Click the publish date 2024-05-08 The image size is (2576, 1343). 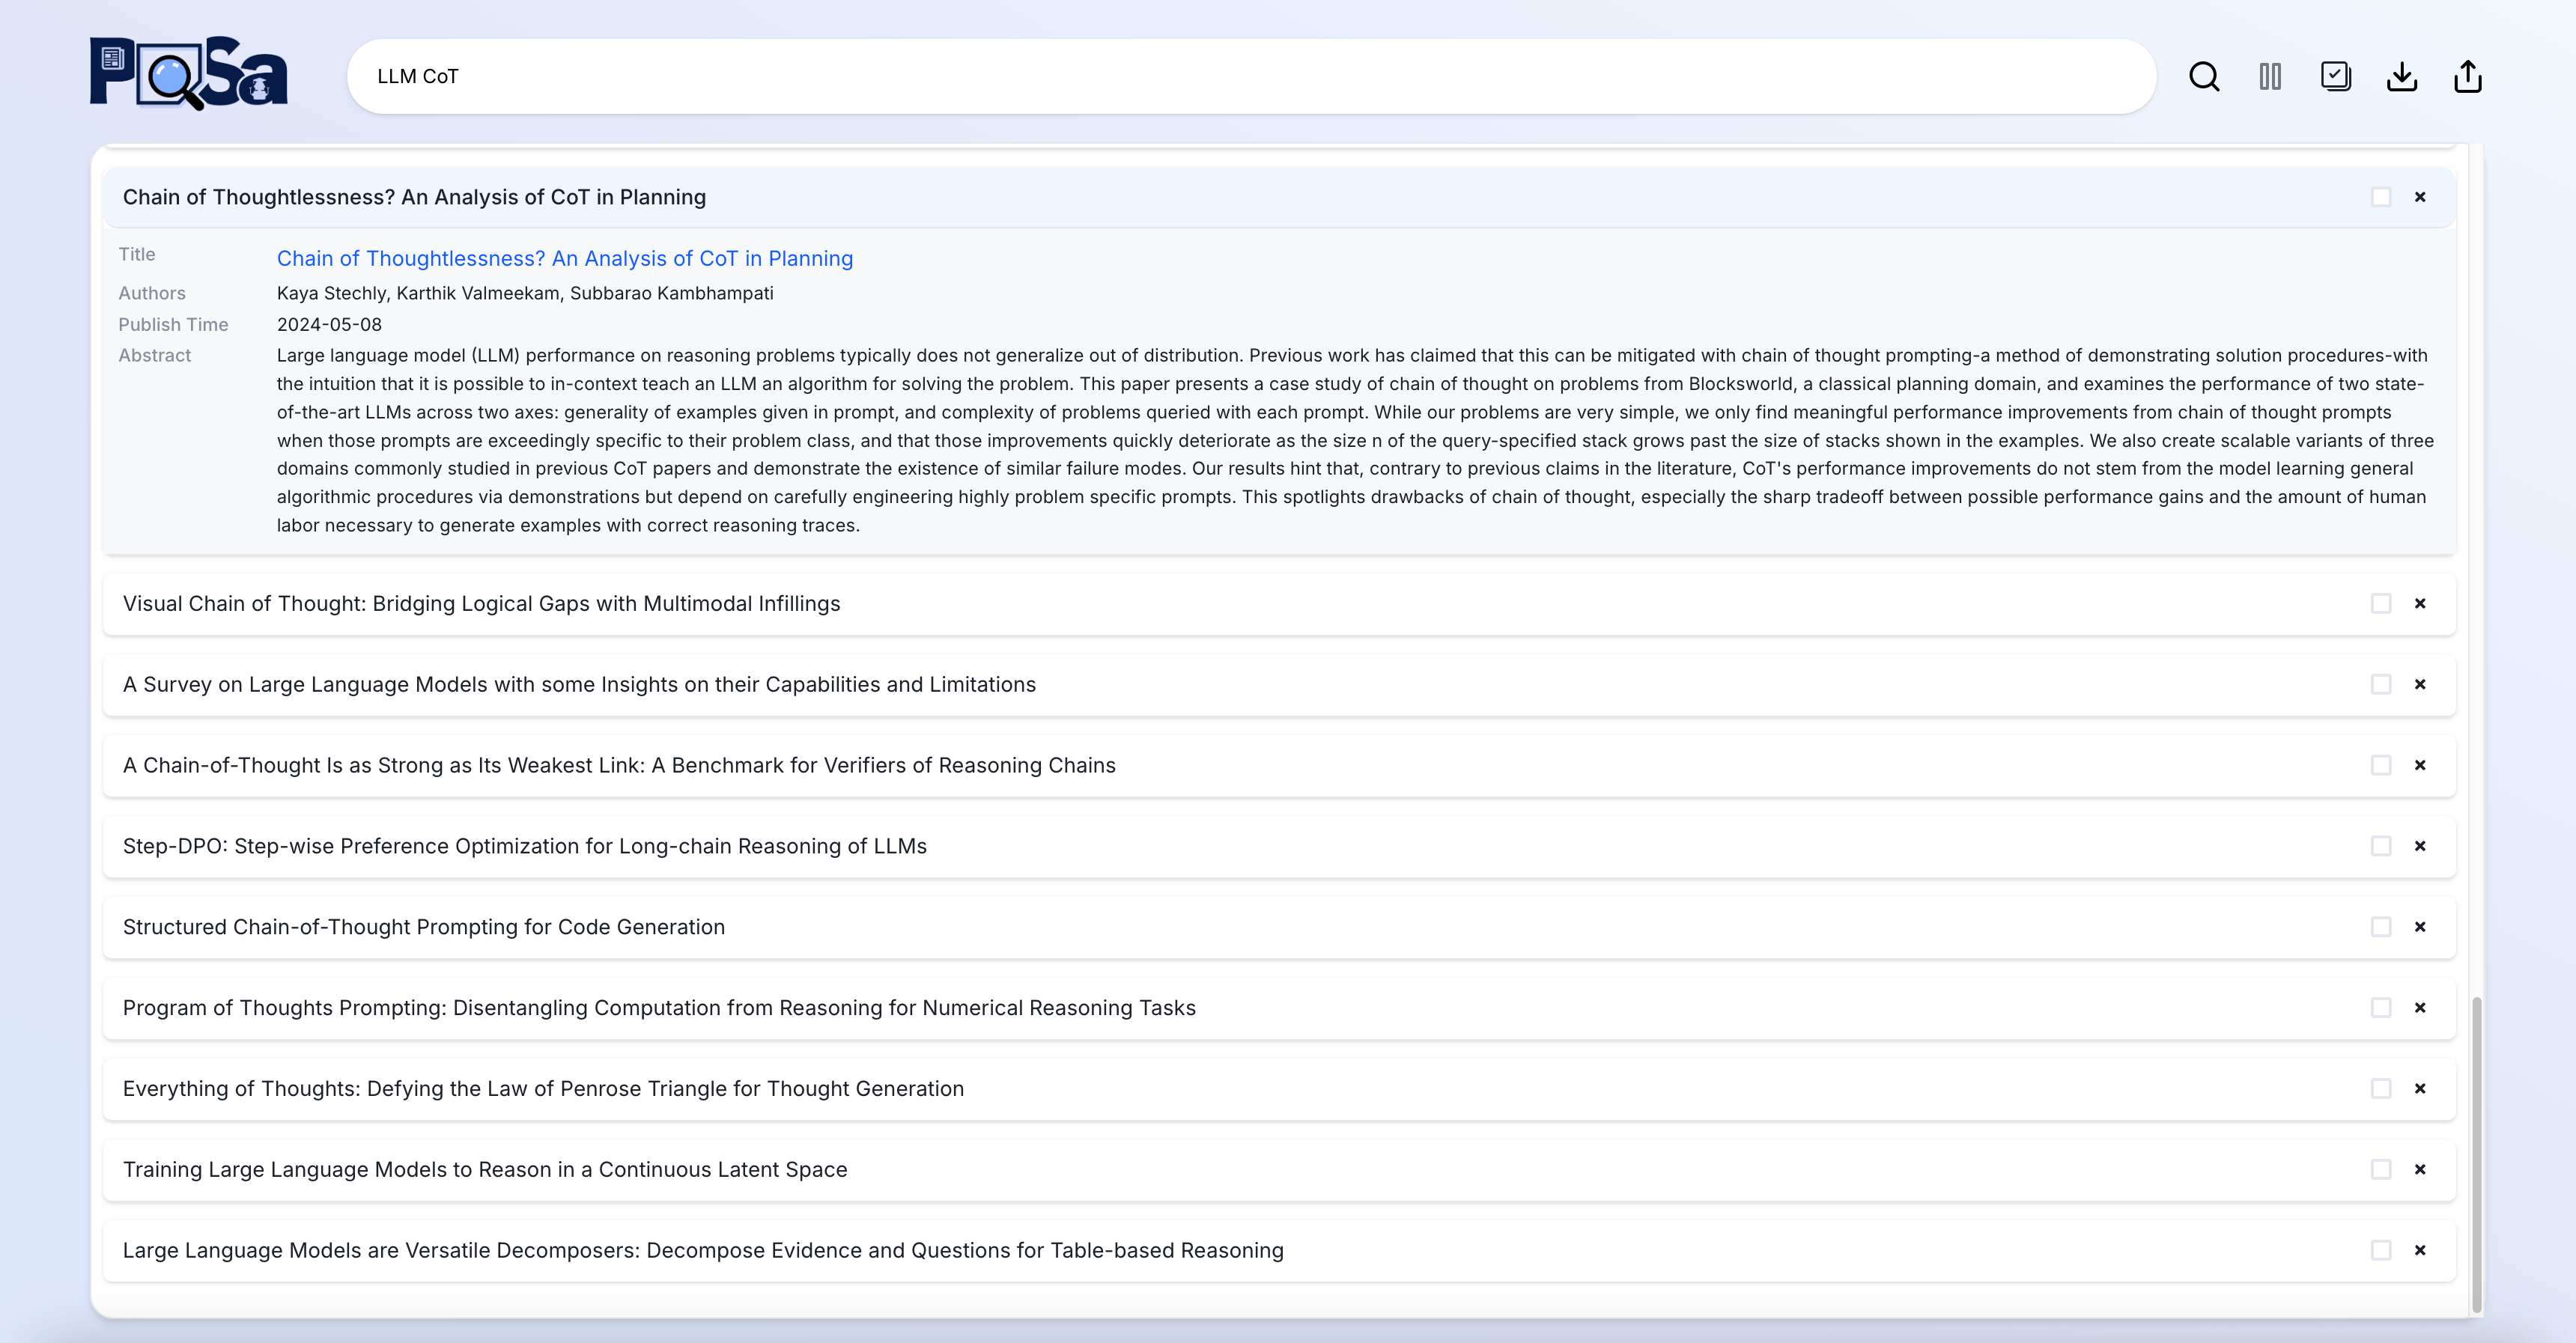(329, 324)
